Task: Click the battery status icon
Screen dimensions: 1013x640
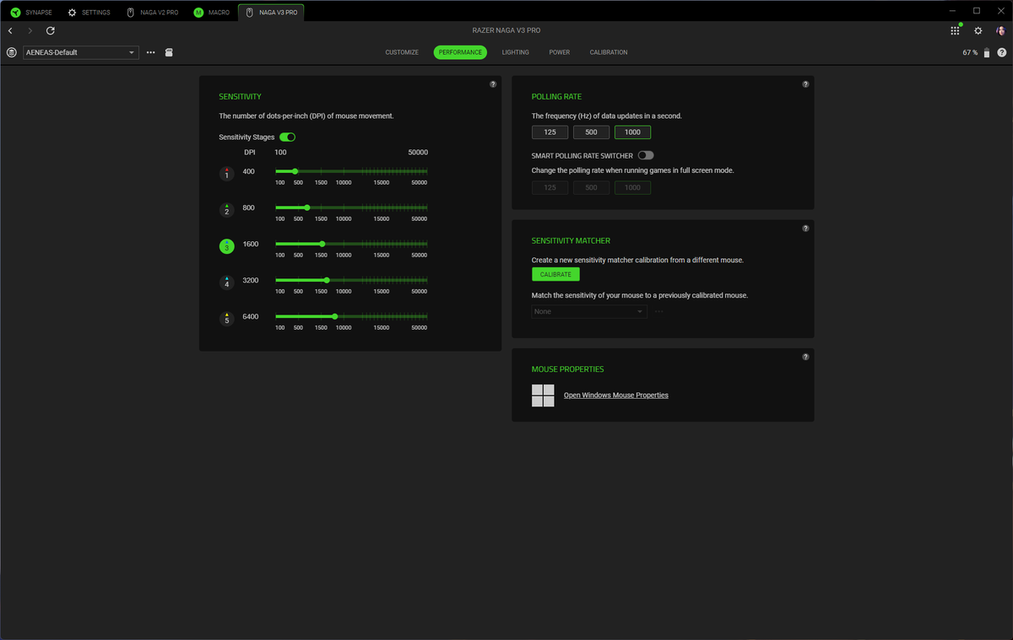Action: pos(986,52)
